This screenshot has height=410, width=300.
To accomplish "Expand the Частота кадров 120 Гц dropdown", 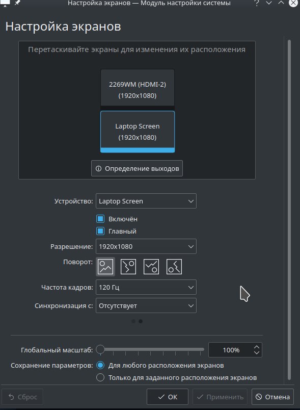I will (146, 287).
